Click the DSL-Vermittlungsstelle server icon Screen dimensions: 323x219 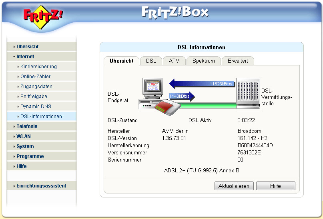click(248, 93)
